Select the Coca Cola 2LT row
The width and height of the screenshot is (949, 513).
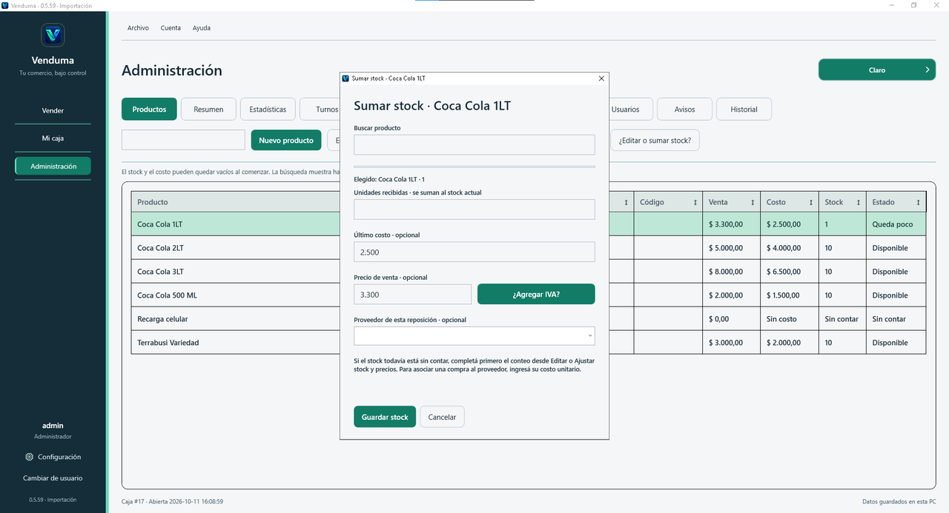(x=529, y=248)
